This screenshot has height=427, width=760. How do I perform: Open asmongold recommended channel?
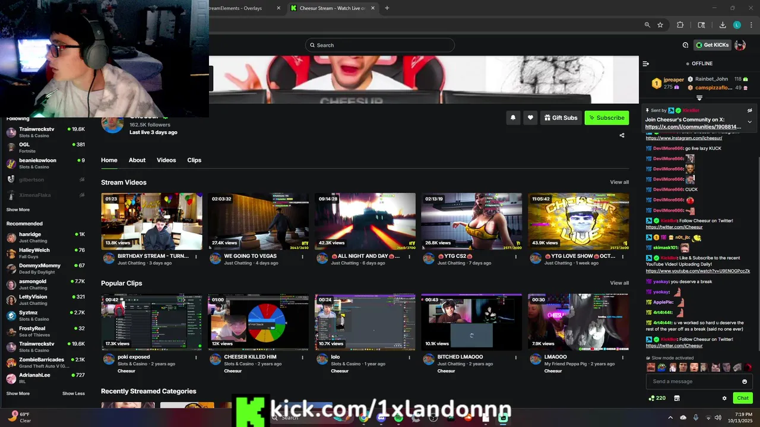(45, 284)
